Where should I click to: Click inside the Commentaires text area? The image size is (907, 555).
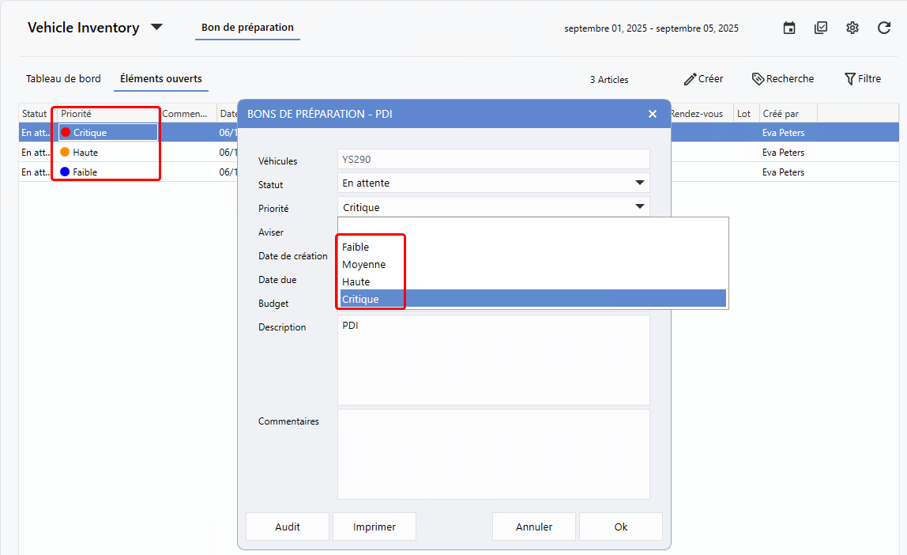(x=493, y=454)
